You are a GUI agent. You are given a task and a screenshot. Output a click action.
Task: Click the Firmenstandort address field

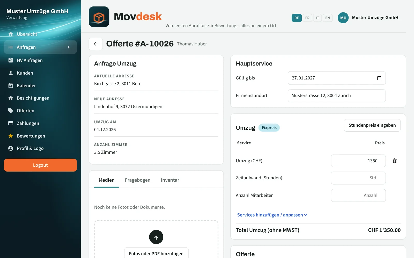pyautogui.click(x=337, y=95)
